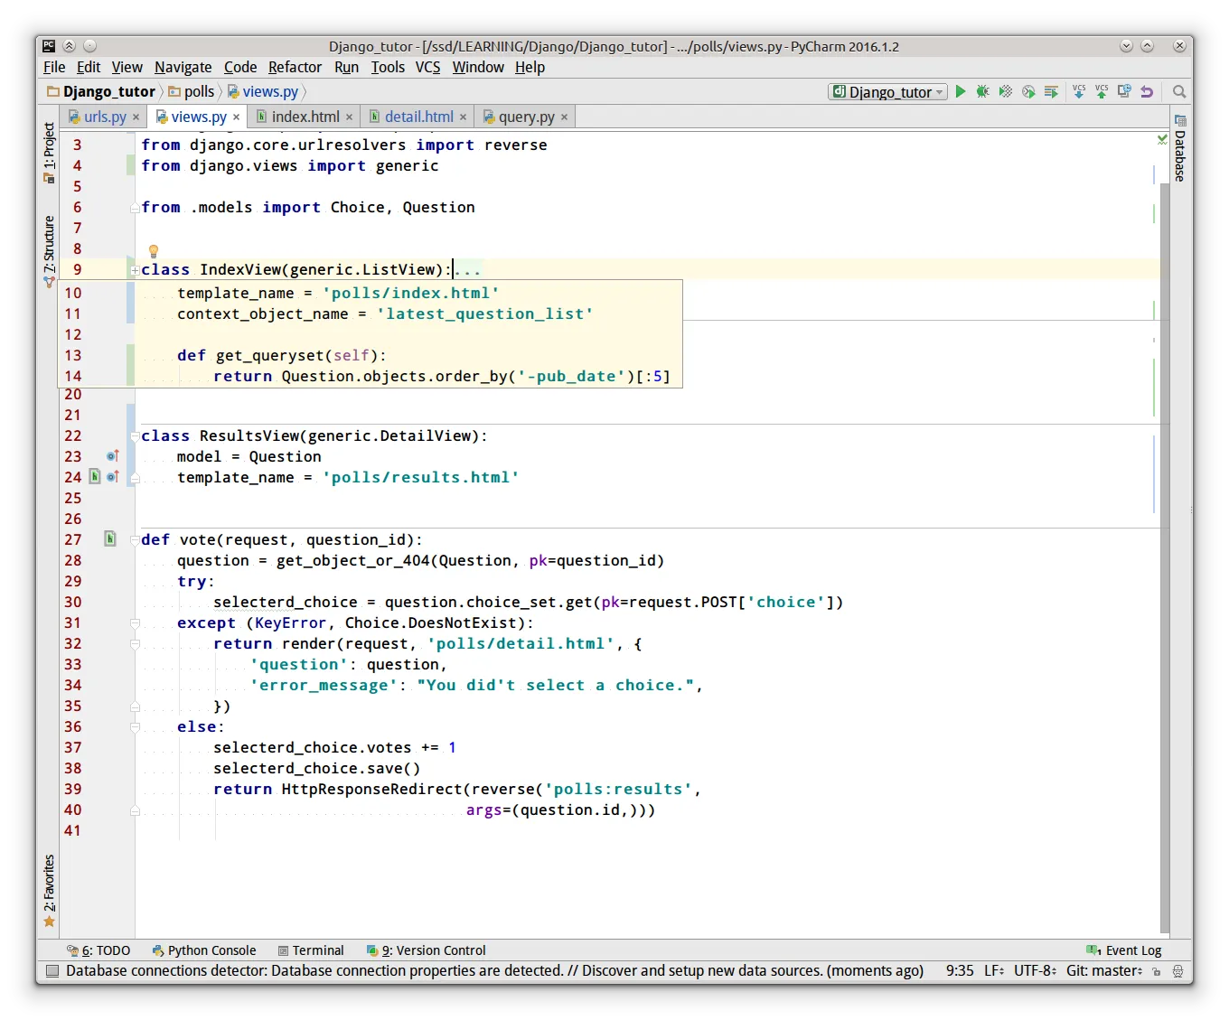This screenshot has height=1020, width=1229.
Task: Commit changes to VCS
Action: (1102, 91)
